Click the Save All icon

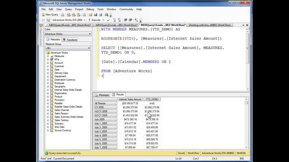[100, 15]
